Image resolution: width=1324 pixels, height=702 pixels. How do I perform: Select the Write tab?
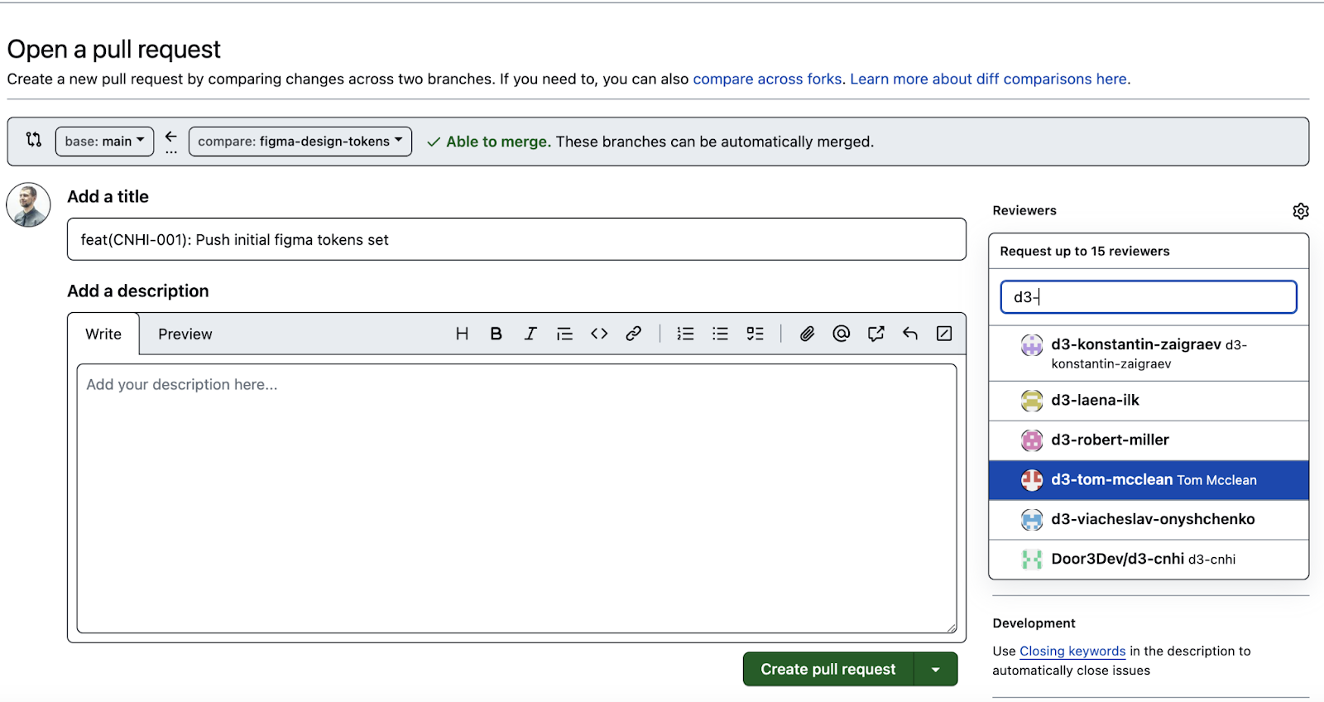pyautogui.click(x=103, y=334)
